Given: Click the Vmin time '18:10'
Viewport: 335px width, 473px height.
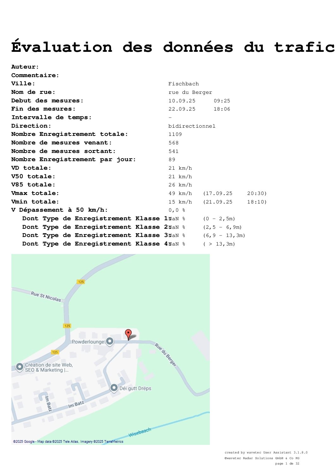Looking at the screenshot, I should coord(255,202).
